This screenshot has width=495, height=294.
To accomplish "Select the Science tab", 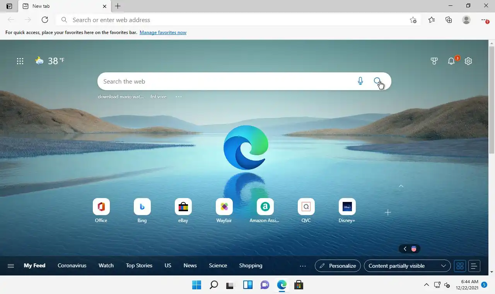I will click(x=218, y=265).
